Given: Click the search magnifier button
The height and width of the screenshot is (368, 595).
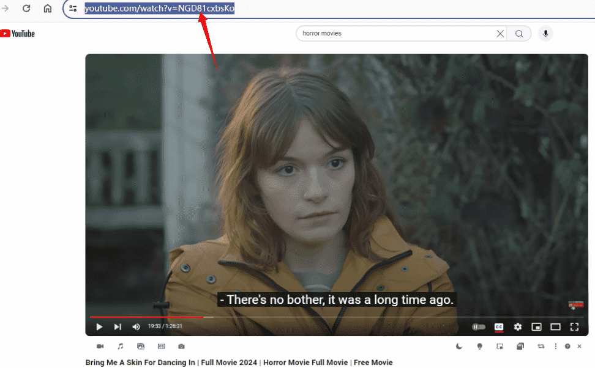Looking at the screenshot, I should 519,34.
